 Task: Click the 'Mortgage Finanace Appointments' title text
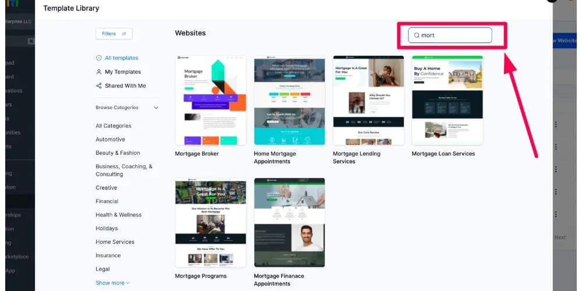coord(279,280)
